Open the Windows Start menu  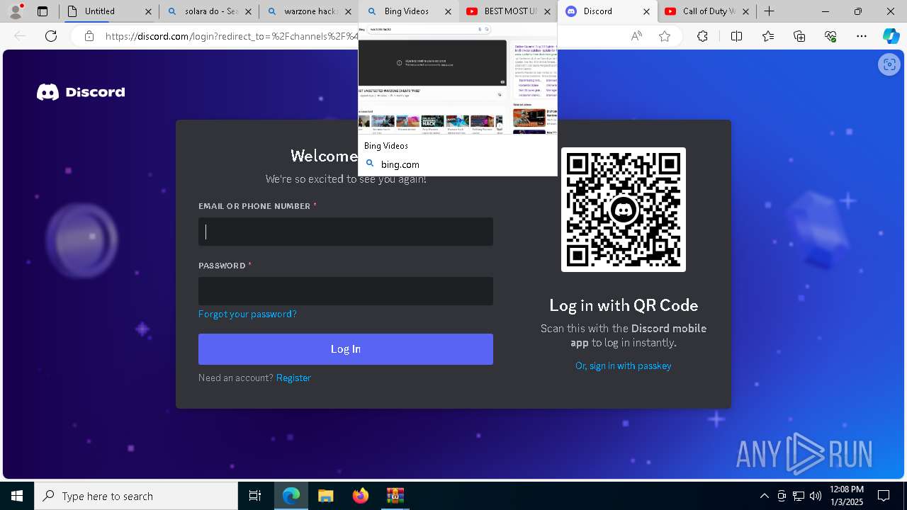coord(17,496)
